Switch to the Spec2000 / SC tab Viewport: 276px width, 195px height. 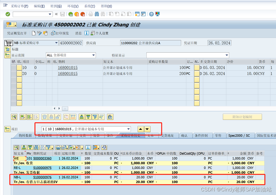(239, 135)
